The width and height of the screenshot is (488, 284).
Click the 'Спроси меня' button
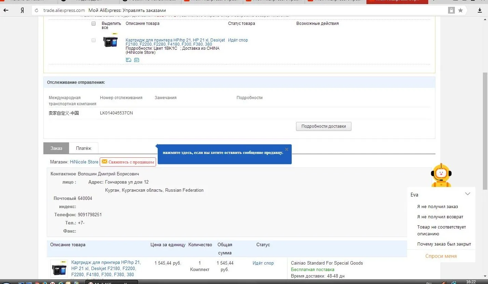(x=441, y=256)
